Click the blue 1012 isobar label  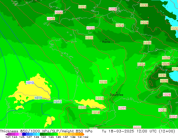point(58,102)
